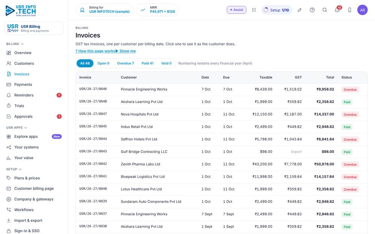This screenshot has height=234, width=375.
Task: Click the Reminders bell icon in sidebar
Action: click(9, 95)
